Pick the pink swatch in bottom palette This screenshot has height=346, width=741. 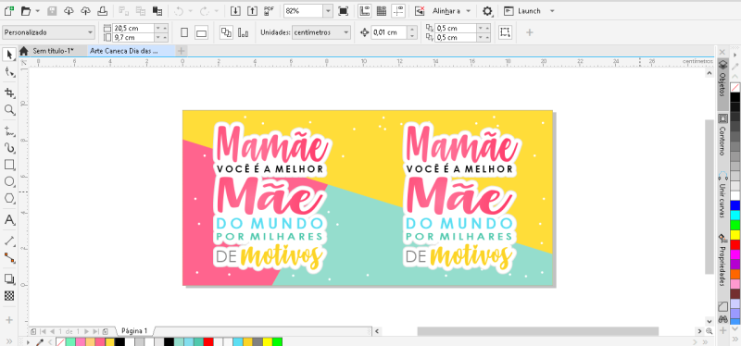pyautogui.click(x=81, y=341)
